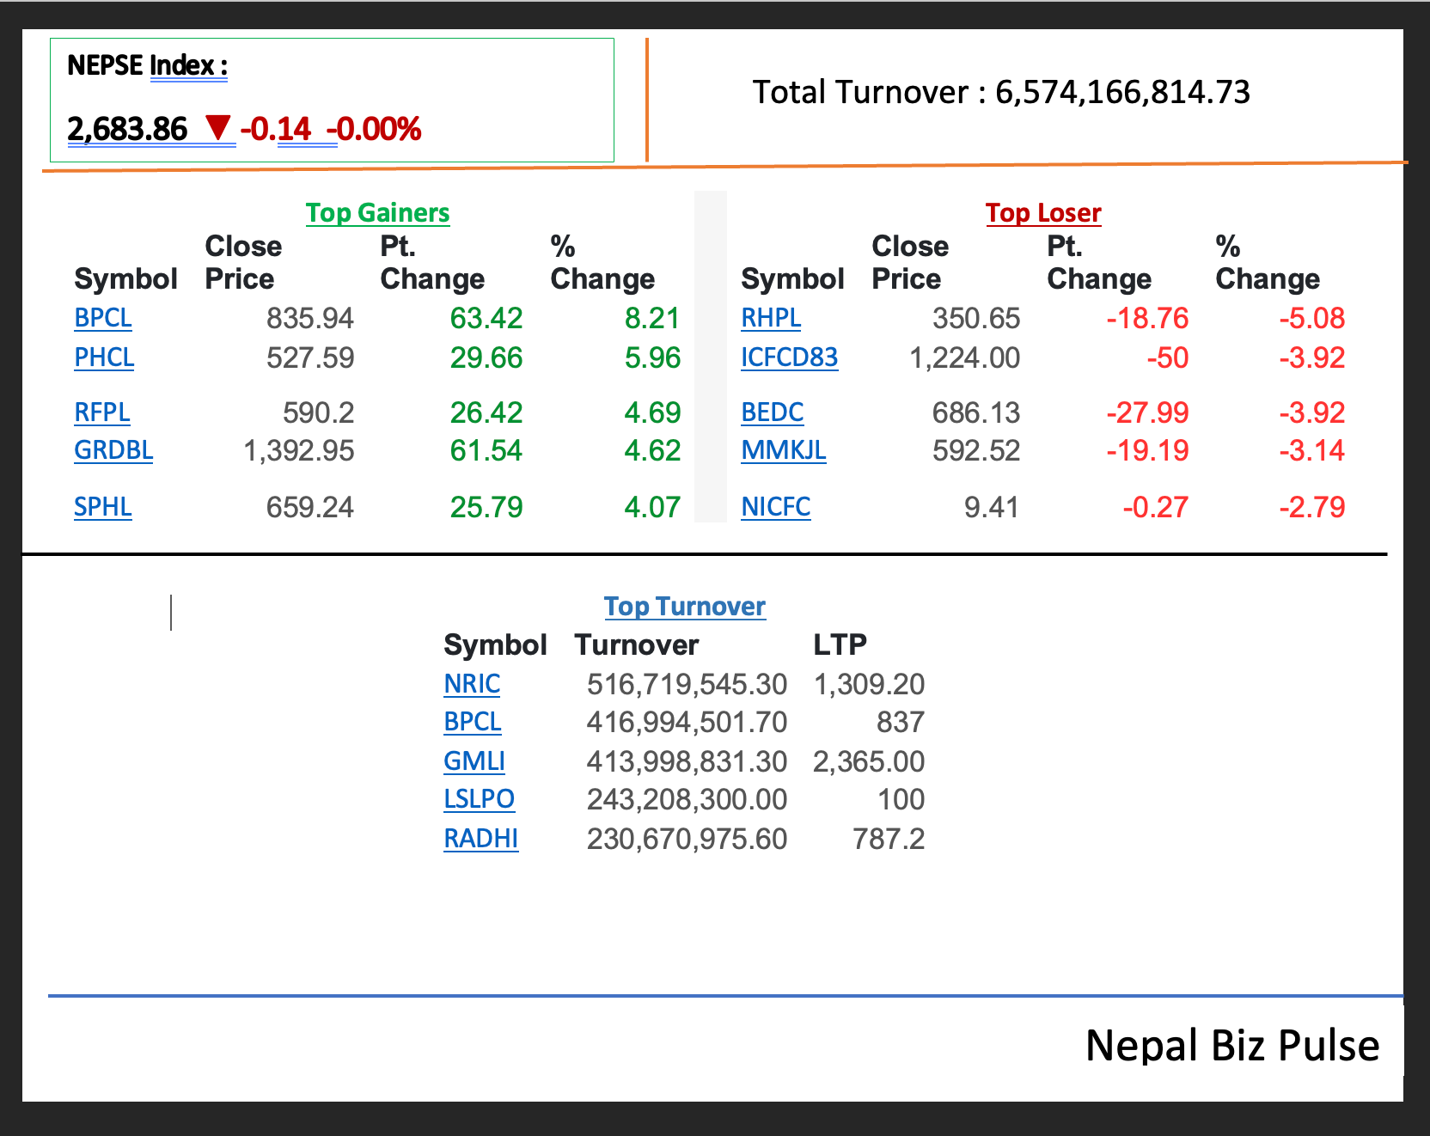Open the Top Gainers heading link

377,212
